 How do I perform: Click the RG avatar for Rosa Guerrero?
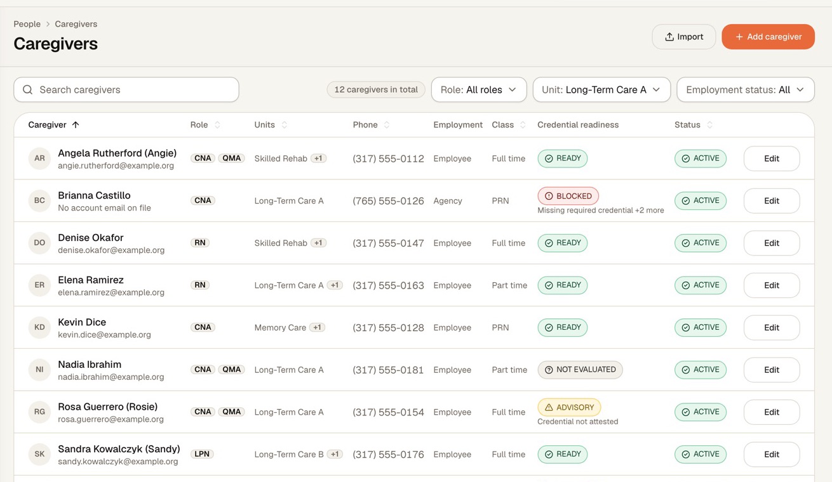[39, 412]
